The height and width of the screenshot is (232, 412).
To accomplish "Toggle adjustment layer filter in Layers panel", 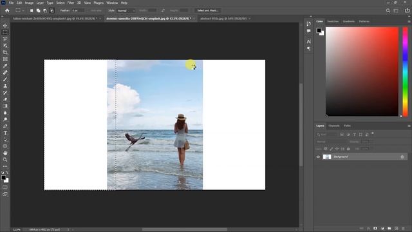I will click(x=348, y=135).
